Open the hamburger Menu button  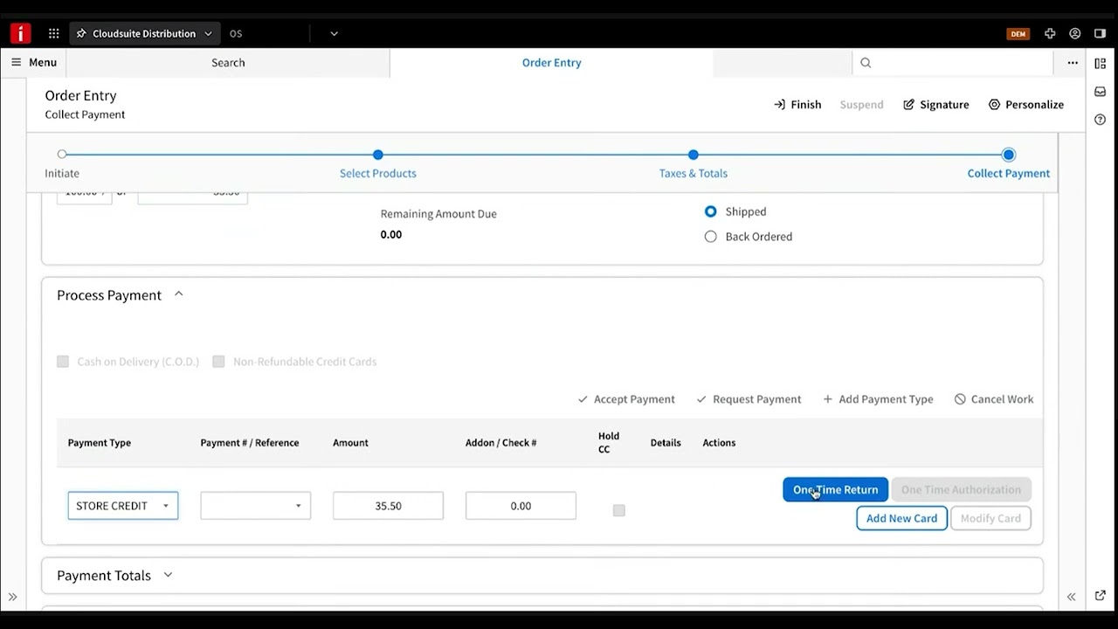click(34, 62)
